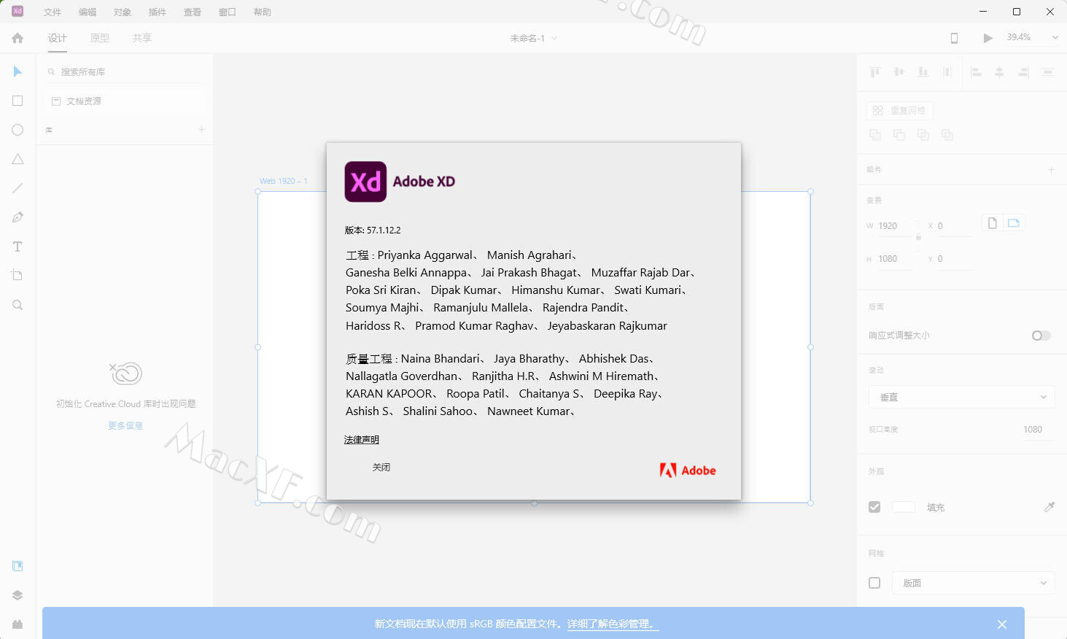The height and width of the screenshot is (639, 1067).
Task: Click the fill color swatch
Action: click(904, 507)
